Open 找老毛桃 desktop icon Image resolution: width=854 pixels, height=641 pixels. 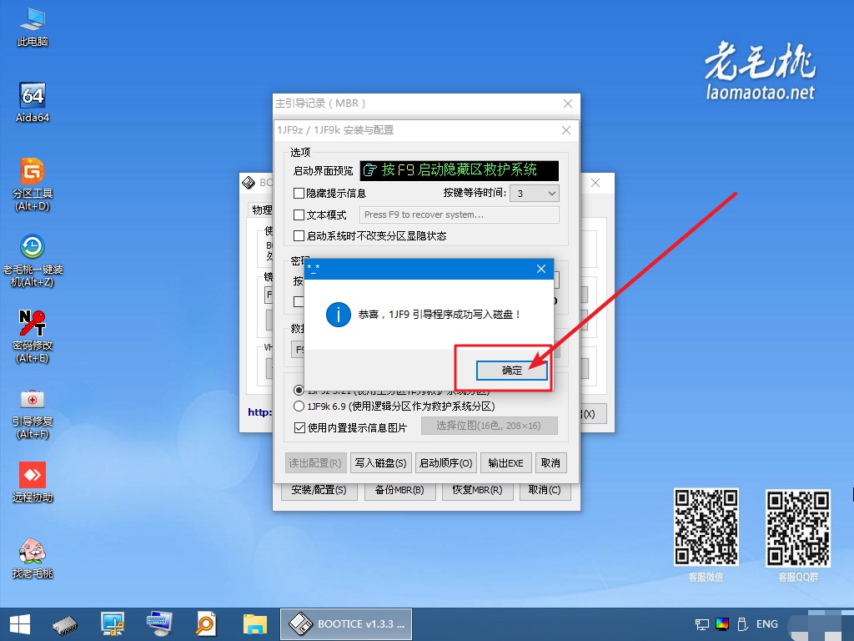click(x=33, y=558)
